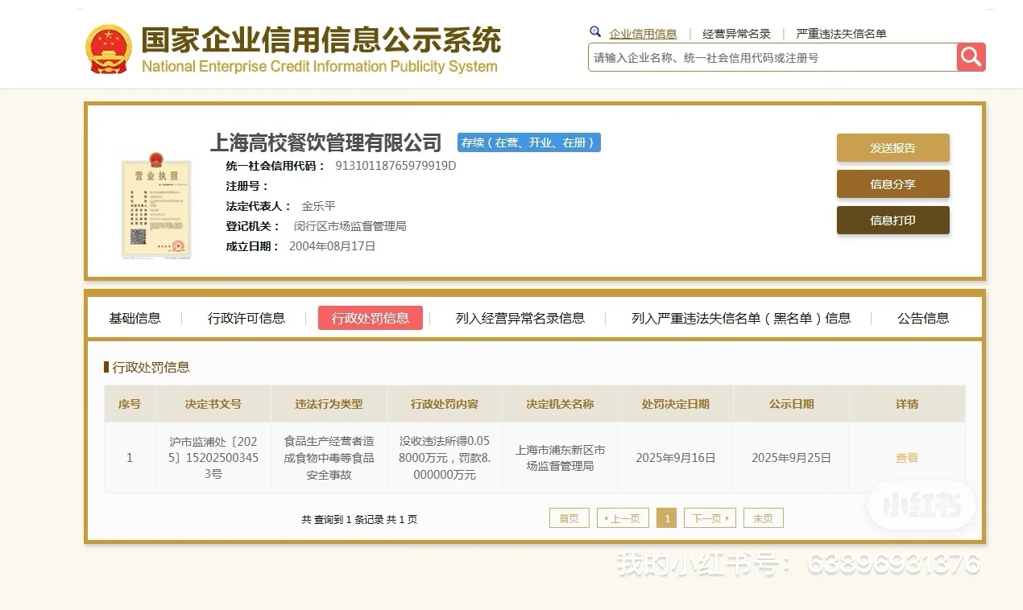Open the 发送报告 (Send Report) button
Image resolution: width=1023 pixels, height=610 pixels.
pos(893,147)
